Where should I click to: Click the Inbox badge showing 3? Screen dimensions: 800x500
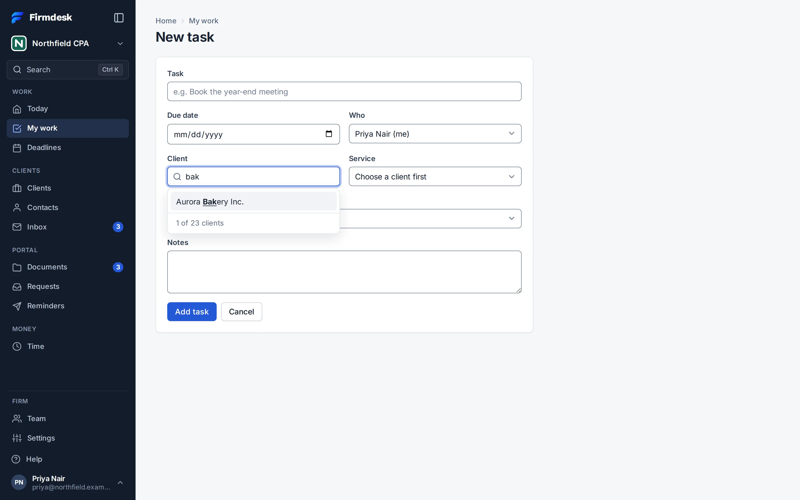tap(118, 227)
